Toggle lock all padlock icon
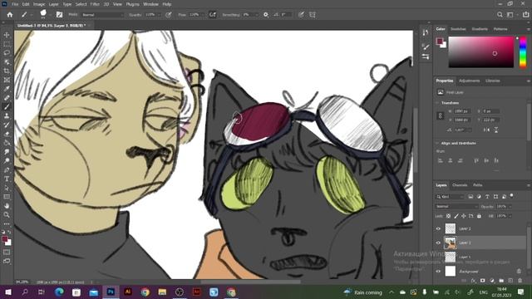 479,216
